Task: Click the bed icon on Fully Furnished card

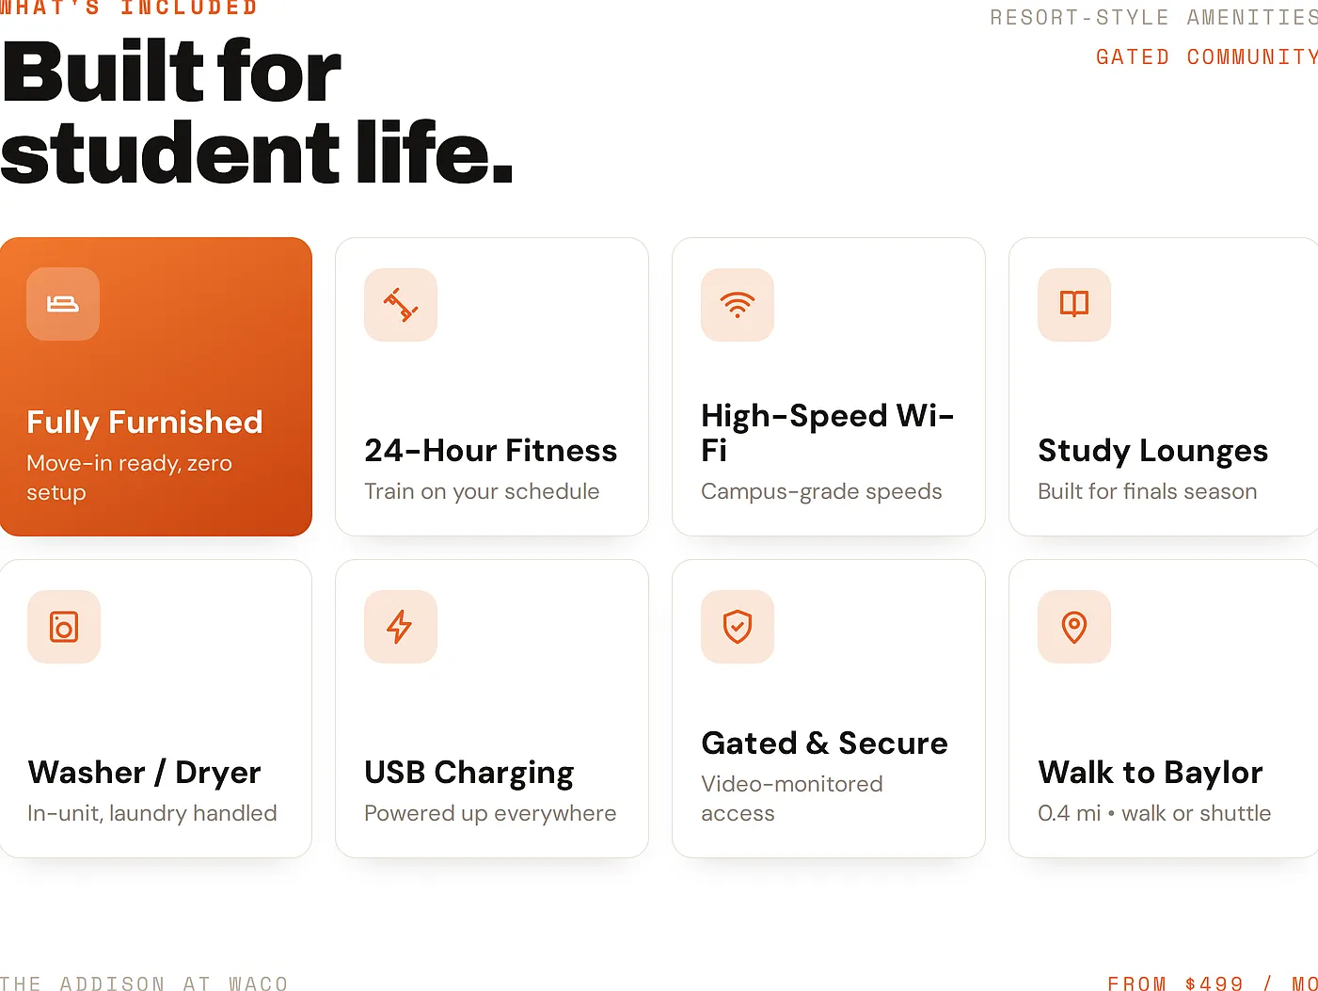Action: 63,304
